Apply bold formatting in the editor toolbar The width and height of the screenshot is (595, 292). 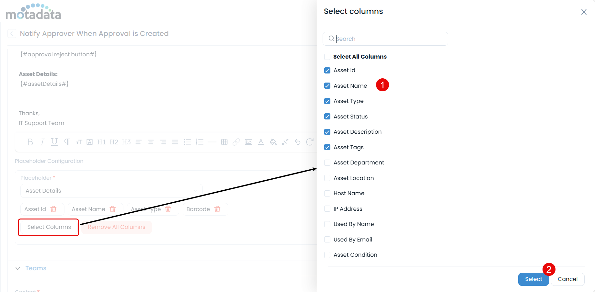(x=30, y=142)
